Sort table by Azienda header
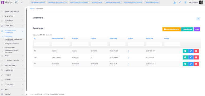 (75, 38)
